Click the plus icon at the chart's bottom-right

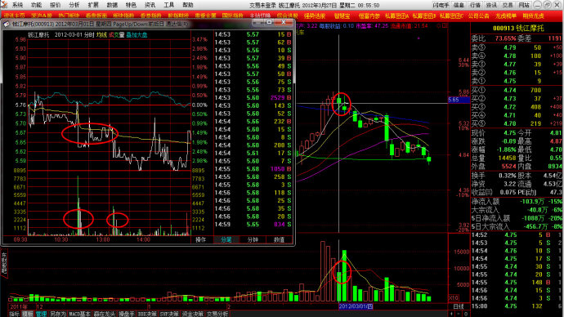click(x=452, y=314)
